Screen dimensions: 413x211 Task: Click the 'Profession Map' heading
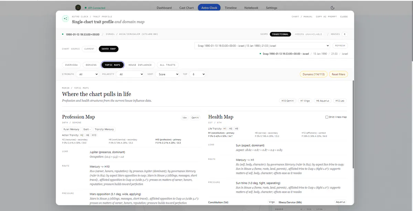click(78, 117)
